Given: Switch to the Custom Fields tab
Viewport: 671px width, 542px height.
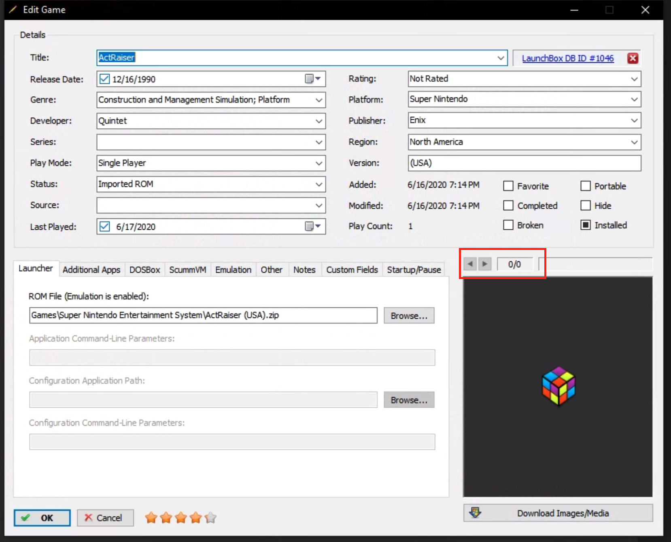Looking at the screenshot, I should tap(352, 270).
